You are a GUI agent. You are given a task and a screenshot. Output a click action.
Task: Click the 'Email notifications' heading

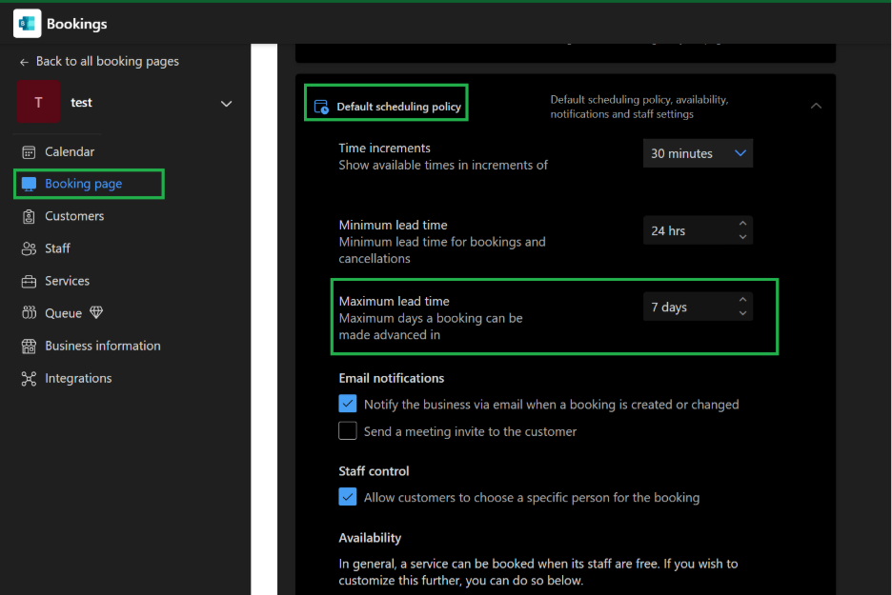pyautogui.click(x=392, y=379)
